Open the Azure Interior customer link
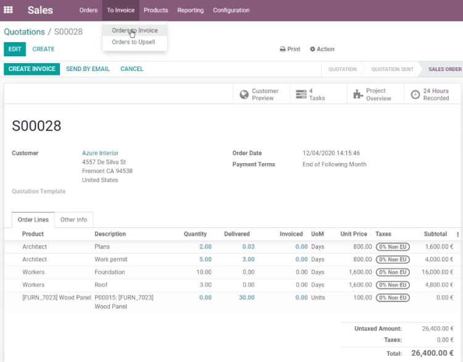The image size is (463, 362). pyautogui.click(x=100, y=153)
